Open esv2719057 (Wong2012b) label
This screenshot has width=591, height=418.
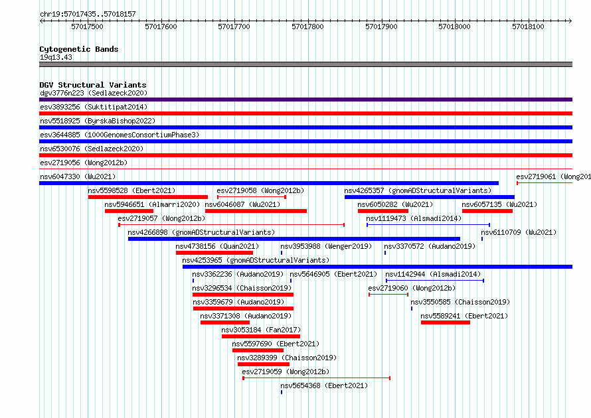click(161, 218)
